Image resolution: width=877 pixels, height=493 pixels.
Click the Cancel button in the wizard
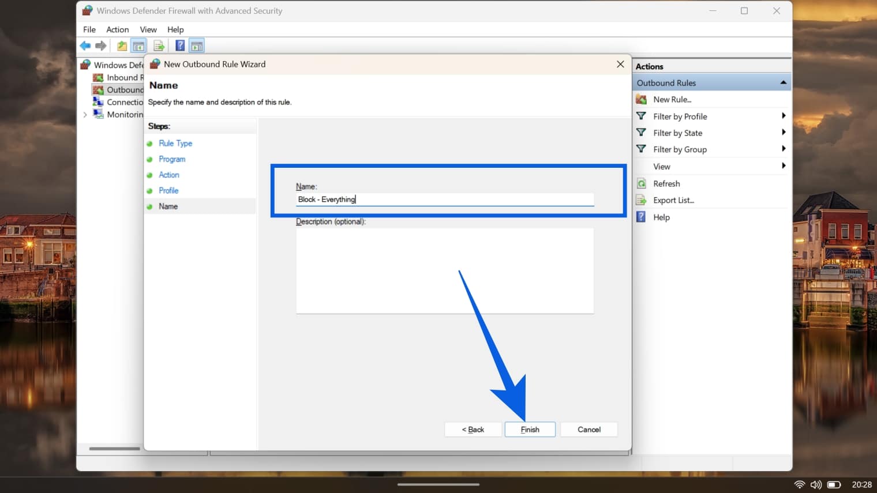point(589,430)
